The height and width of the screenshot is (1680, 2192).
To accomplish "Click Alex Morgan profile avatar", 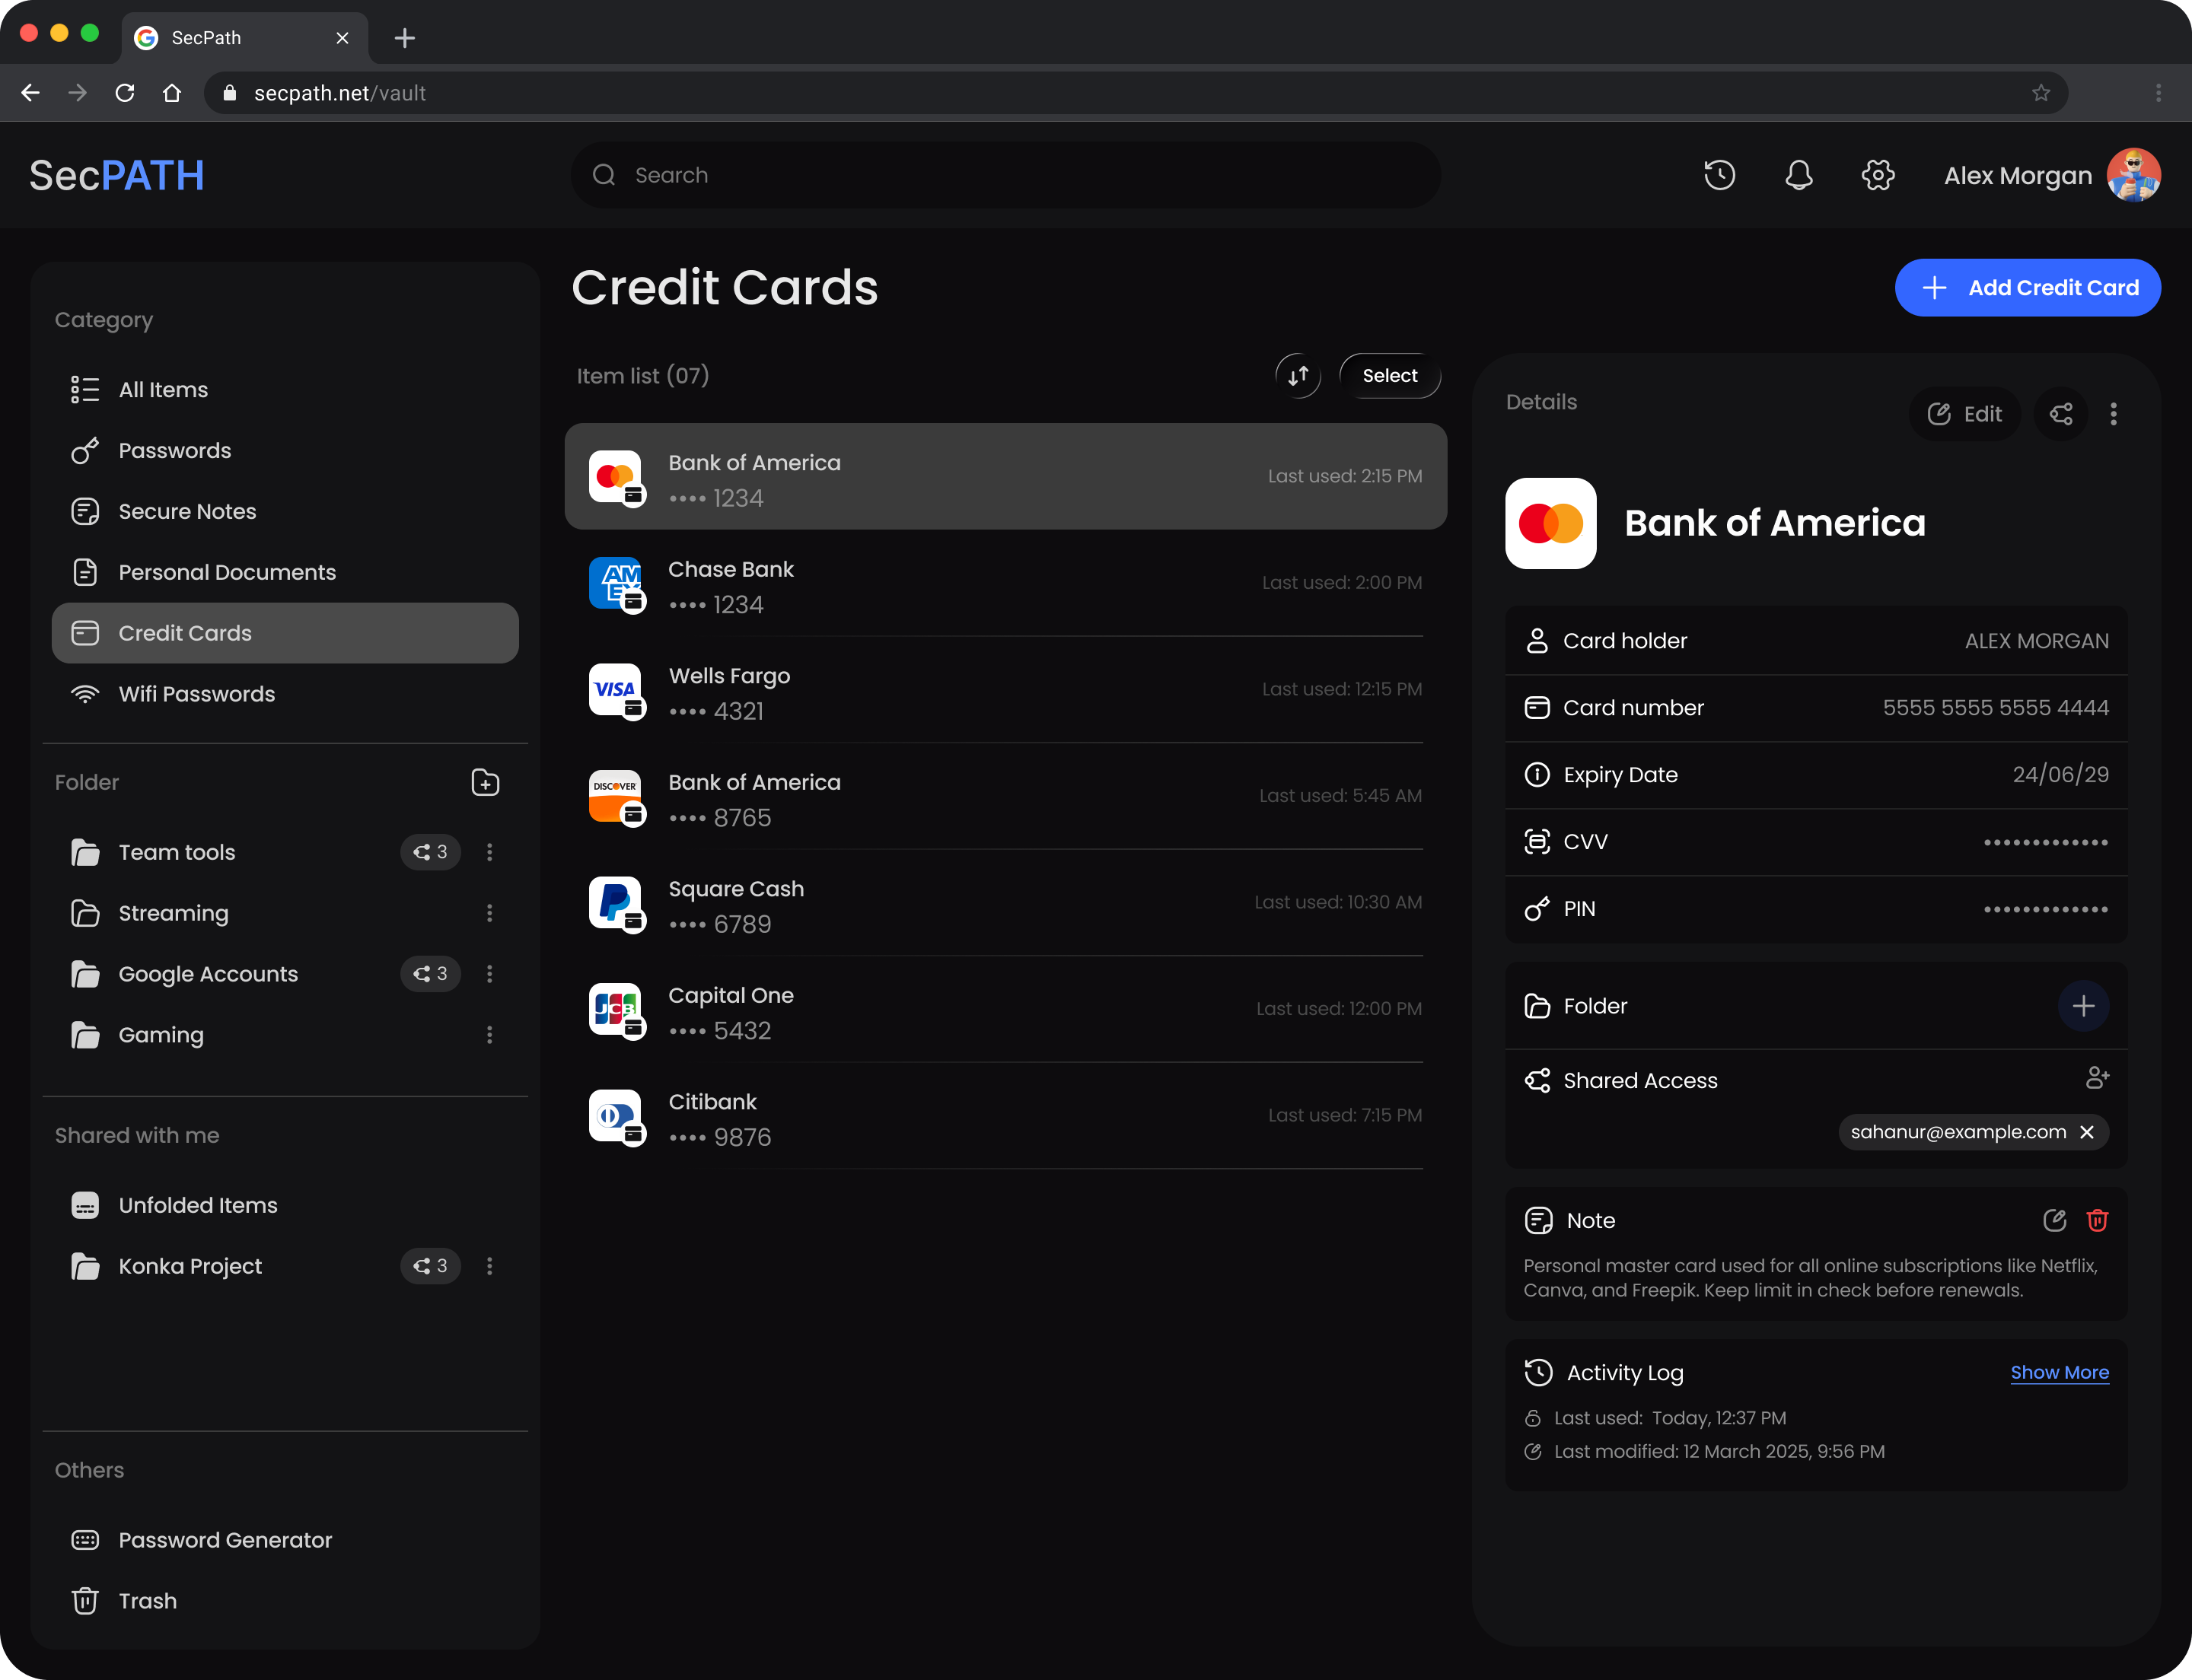I will (x=2133, y=175).
